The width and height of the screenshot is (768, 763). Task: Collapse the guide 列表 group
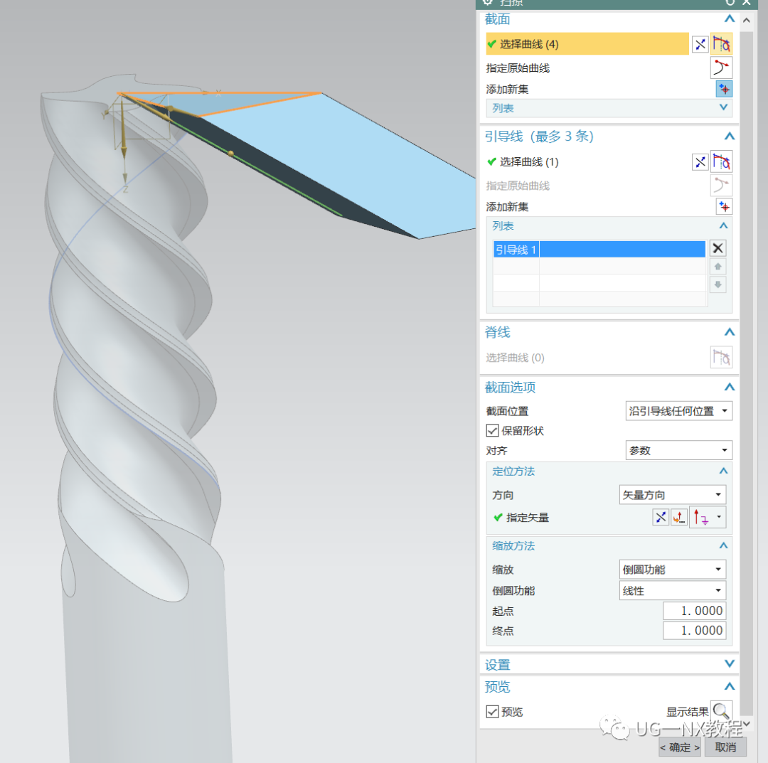[x=723, y=225]
